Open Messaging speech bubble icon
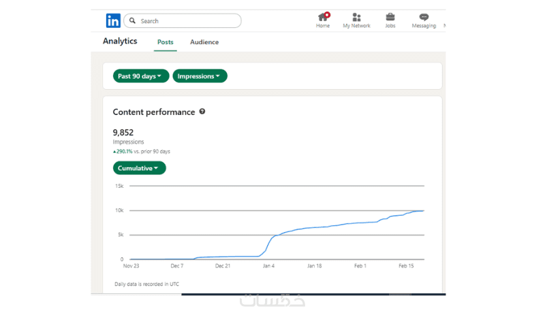This screenshot has height=313, width=545. click(x=424, y=17)
